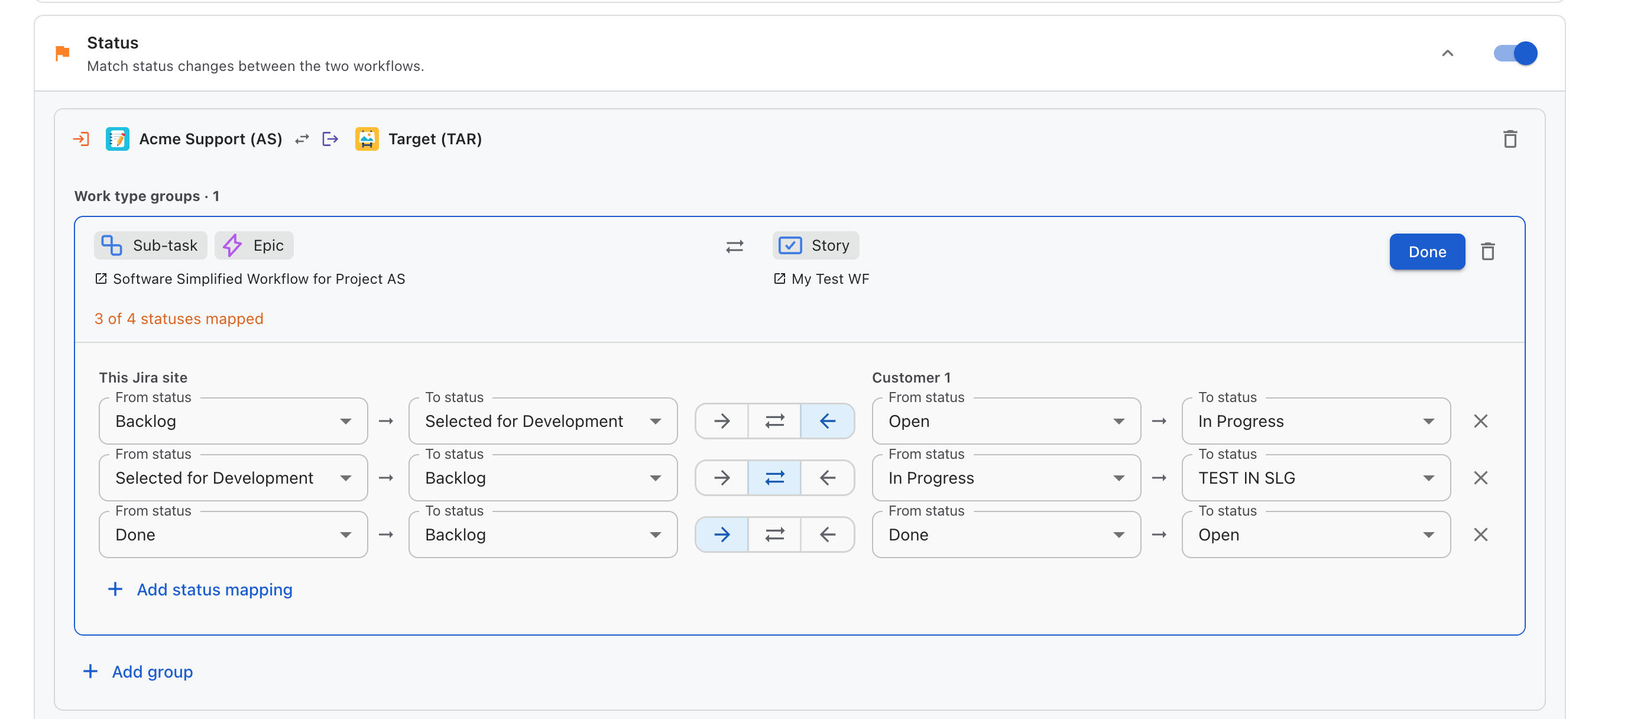The width and height of the screenshot is (1634, 719).
Task: Open Customer 1 From status Open dropdown
Action: click(1006, 421)
